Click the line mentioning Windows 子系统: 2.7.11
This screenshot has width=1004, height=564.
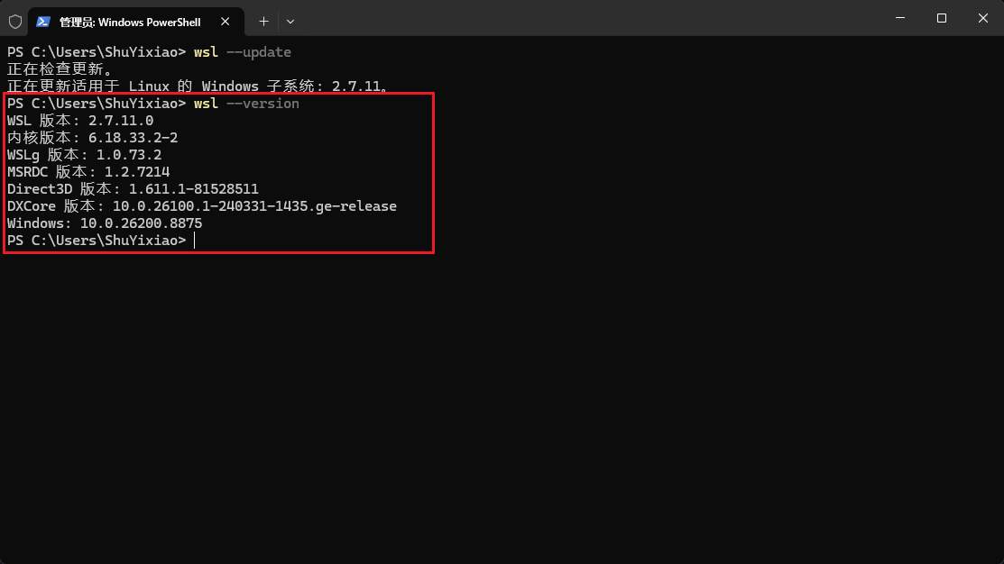click(x=198, y=86)
